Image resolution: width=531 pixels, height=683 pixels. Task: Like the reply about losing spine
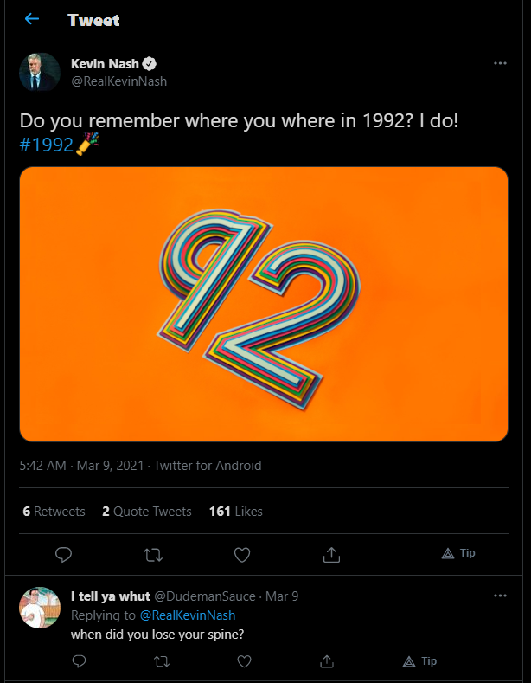pos(244,661)
